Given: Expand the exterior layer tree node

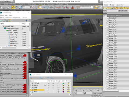Looking at the screenshot, I should 31,85.
